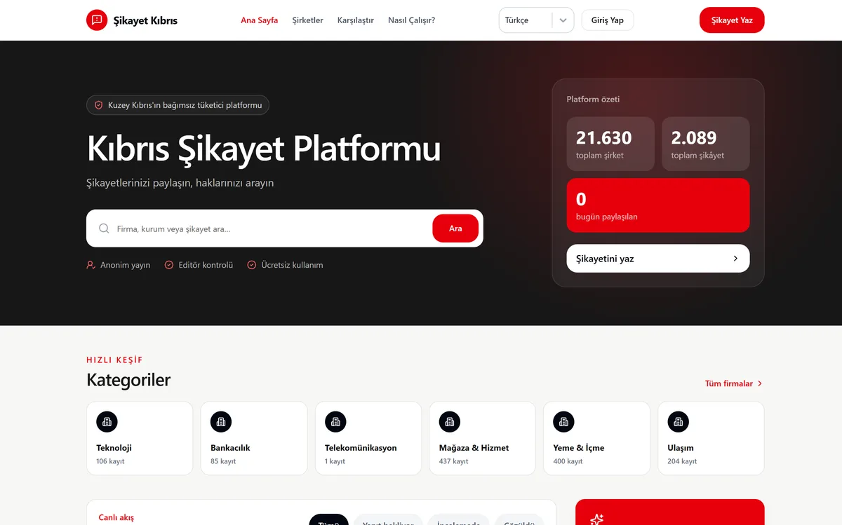The height and width of the screenshot is (525, 842).
Task: Open the Türkçe language dropdown
Action: (536, 20)
